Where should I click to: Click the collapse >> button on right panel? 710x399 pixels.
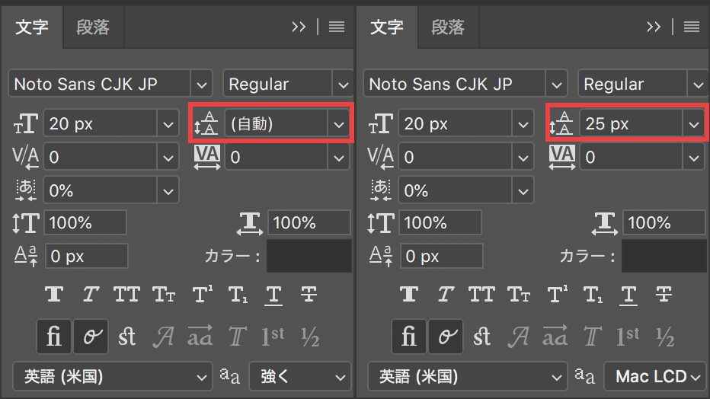coord(654,27)
